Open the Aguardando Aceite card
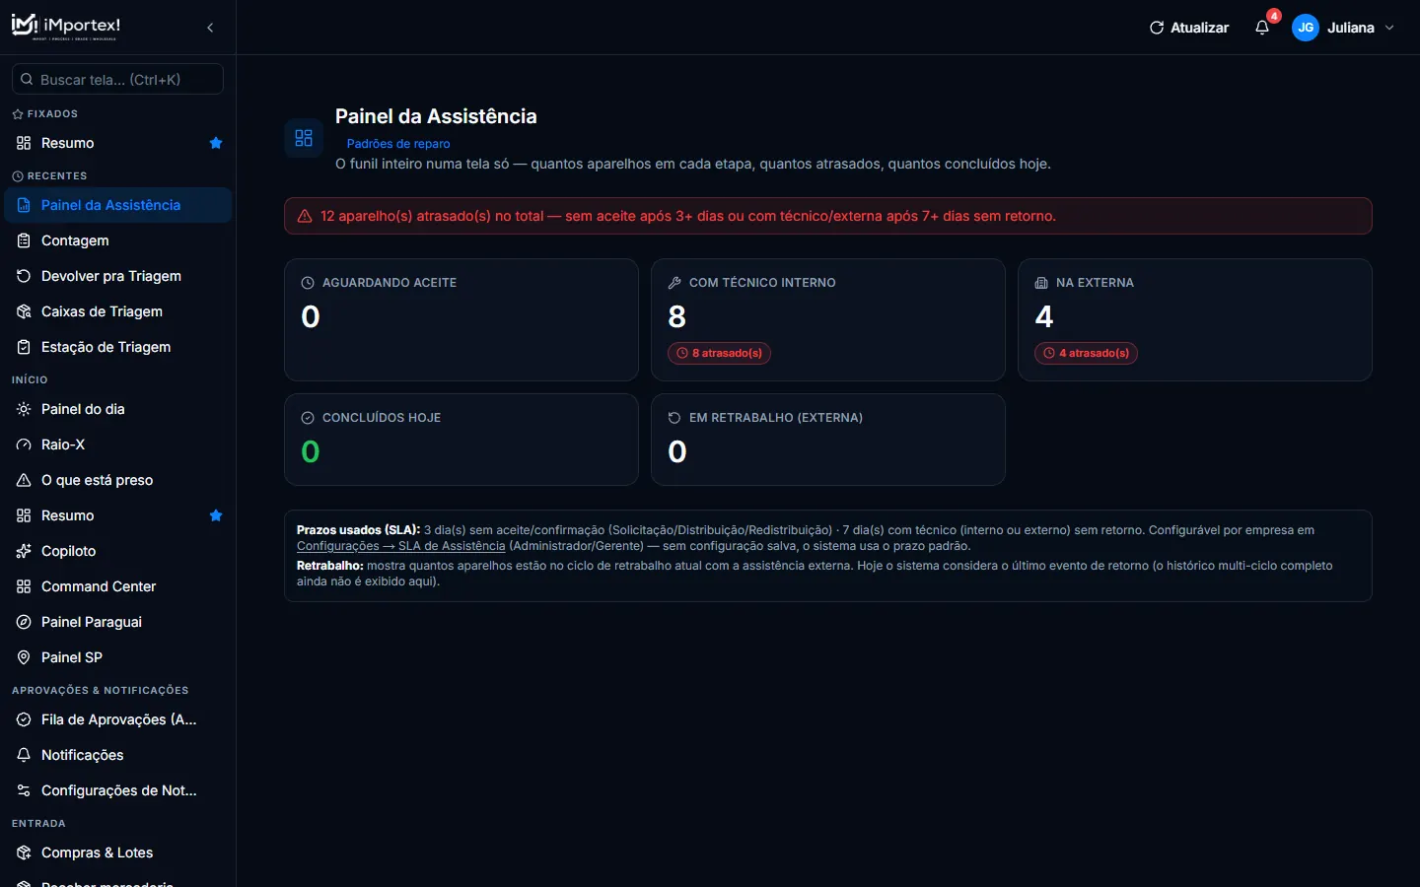The image size is (1420, 887). (461, 319)
